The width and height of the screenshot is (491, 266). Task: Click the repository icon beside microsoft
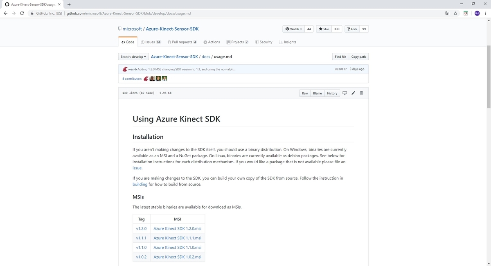119,29
